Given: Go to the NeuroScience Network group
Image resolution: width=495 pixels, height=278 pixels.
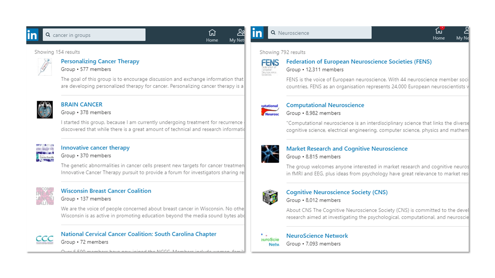Looking at the screenshot, I should point(317,236).
